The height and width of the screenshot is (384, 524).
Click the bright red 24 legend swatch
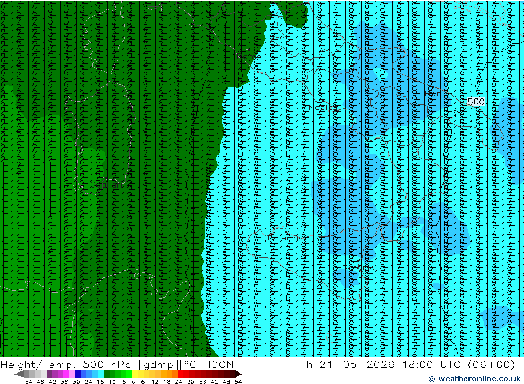coord(181,374)
